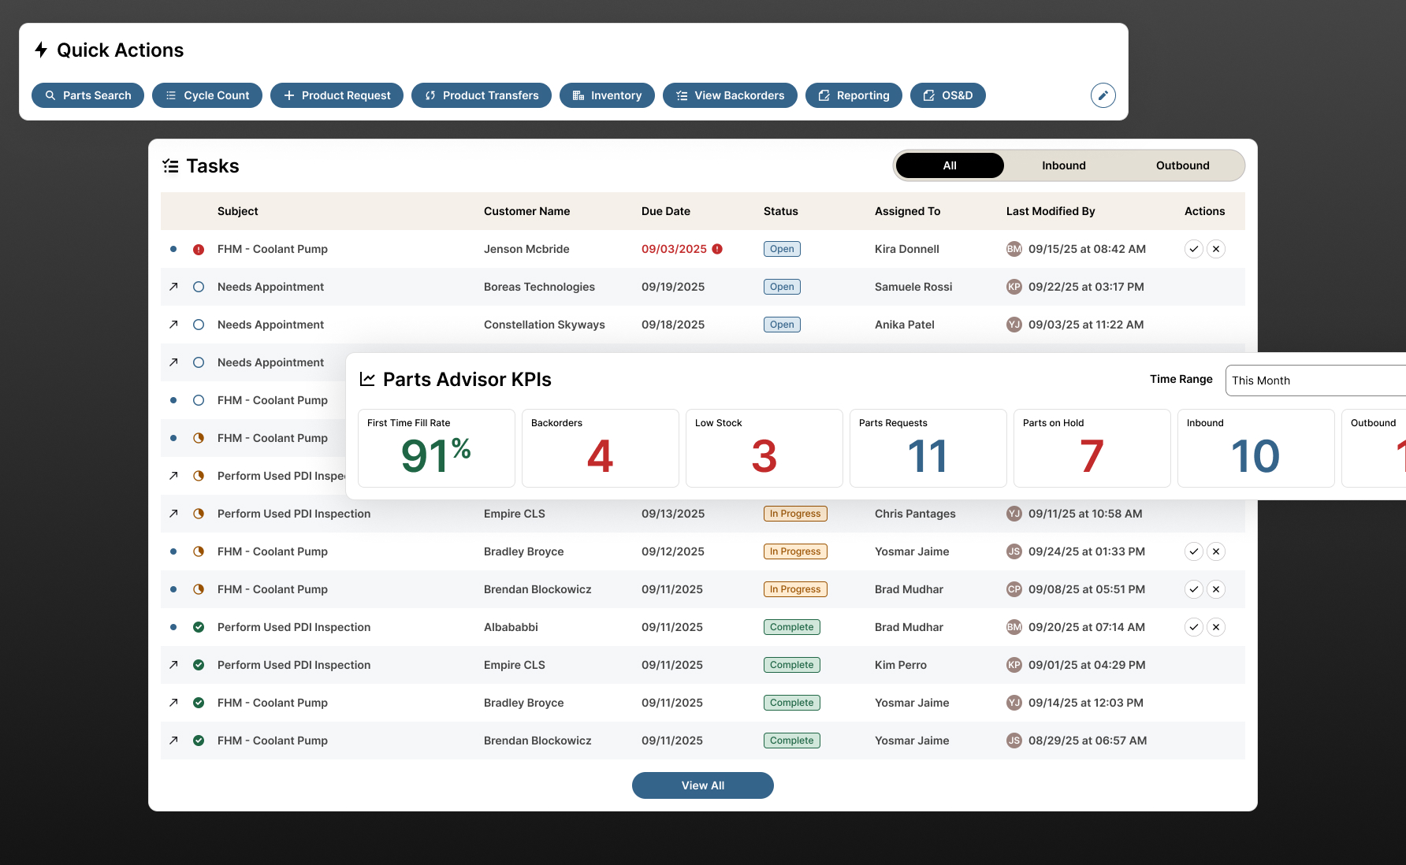The height and width of the screenshot is (865, 1406).
Task: Open Low Stock KPI card
Action: click(x=764, y=448)
